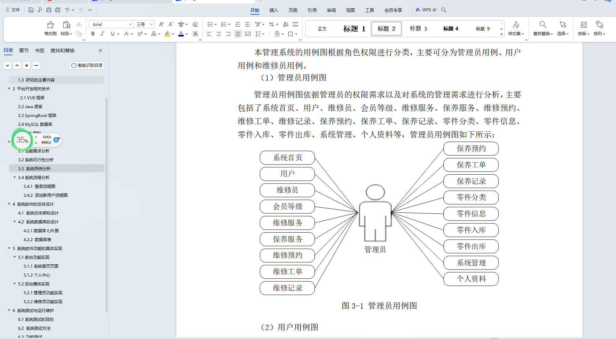This screenshot has height=339, width=616.
Task: Increase font size with A+ icon
Action: (x=162, y=24)
